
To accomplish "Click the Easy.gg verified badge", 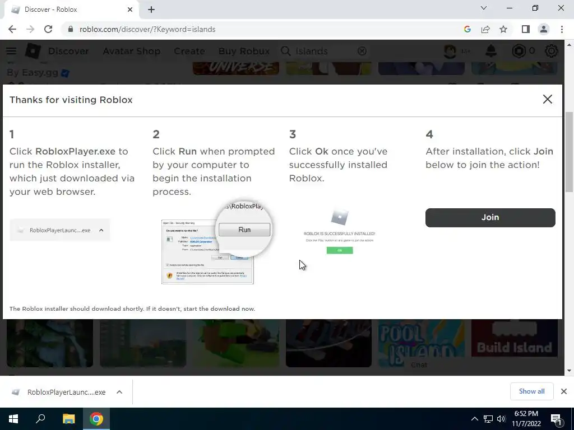I will (65, 73).
